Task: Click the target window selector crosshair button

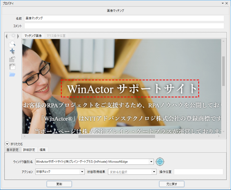Action: coord(160,161)
